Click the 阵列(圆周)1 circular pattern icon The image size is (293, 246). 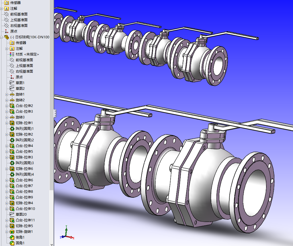(12, 129)
